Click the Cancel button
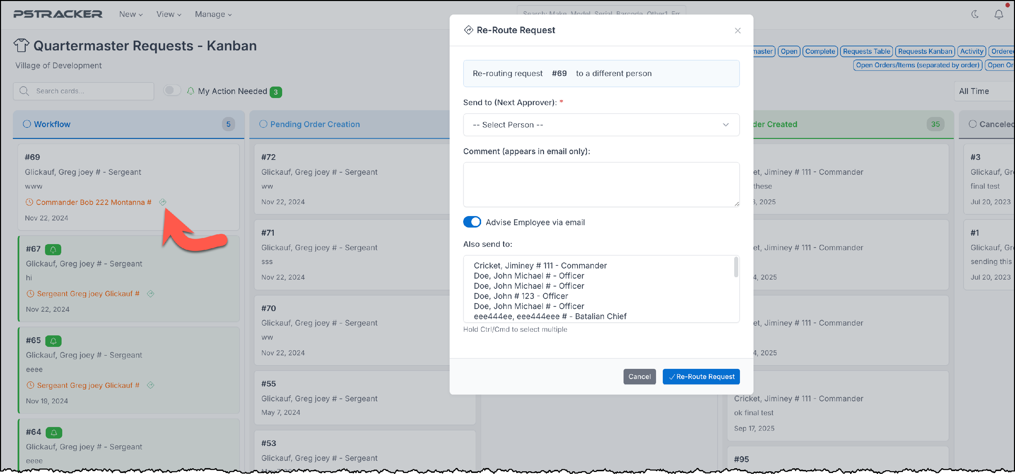Image resolution: width=1015 pixels, height=474 pixels. pos(639,376)
